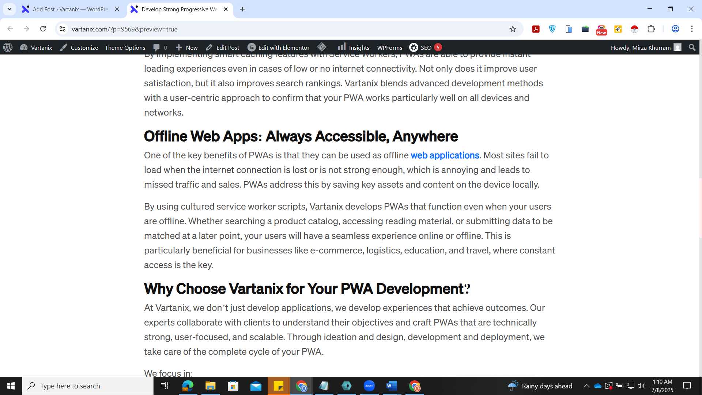The image size is (702, 395).
Task: Open the red-white ball extension icon
Action: coord(634,29)
